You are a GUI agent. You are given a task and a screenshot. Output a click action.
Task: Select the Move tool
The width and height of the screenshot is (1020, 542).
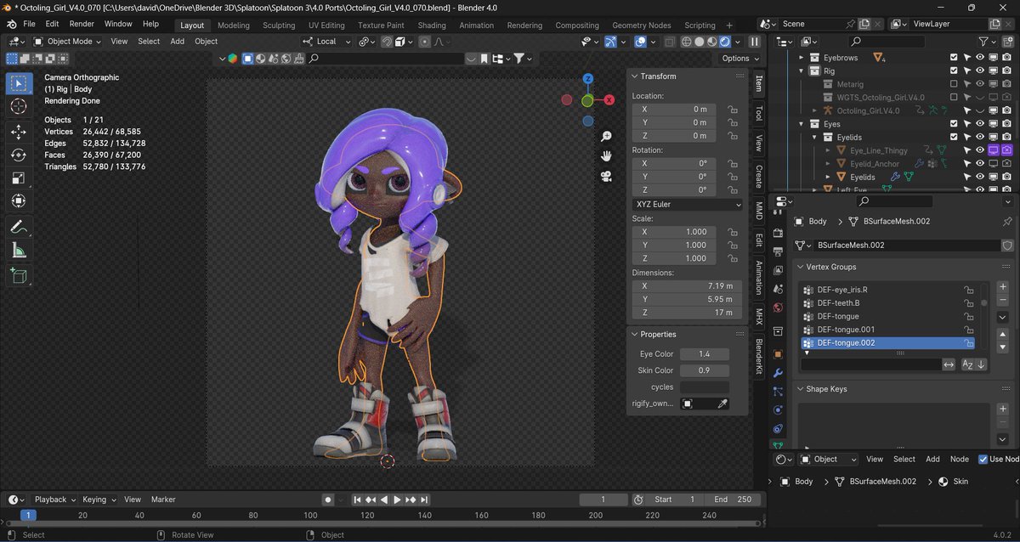19,132
